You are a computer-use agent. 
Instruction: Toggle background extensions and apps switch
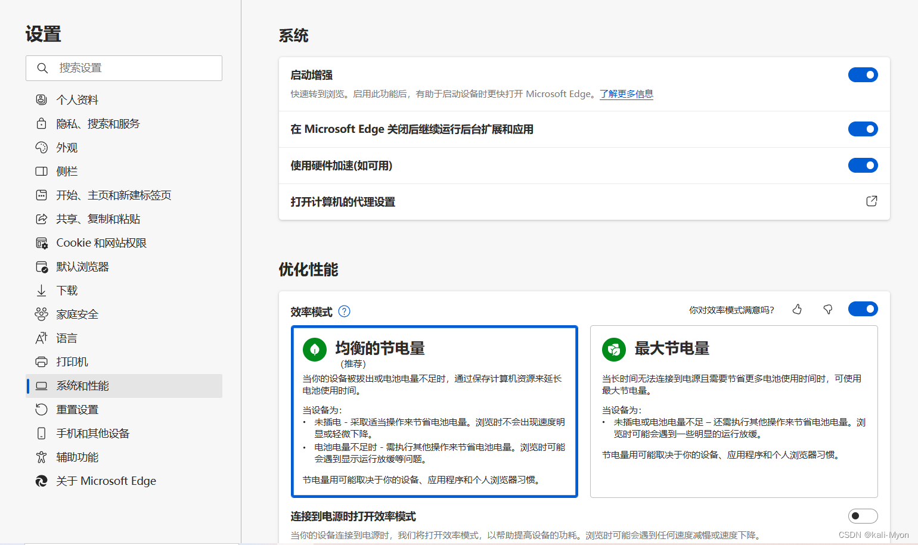[863, 129]
